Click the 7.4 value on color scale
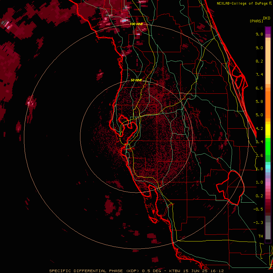This screenshot has height=273, width=273. tap(259, 75)
